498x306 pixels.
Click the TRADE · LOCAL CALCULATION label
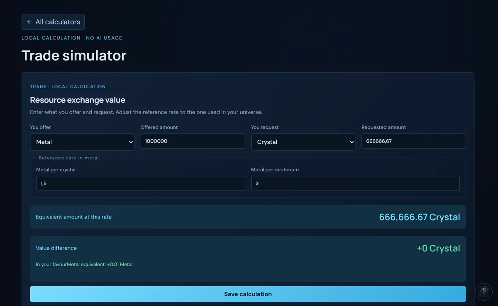pyautogui.click(x=68, y=87)
